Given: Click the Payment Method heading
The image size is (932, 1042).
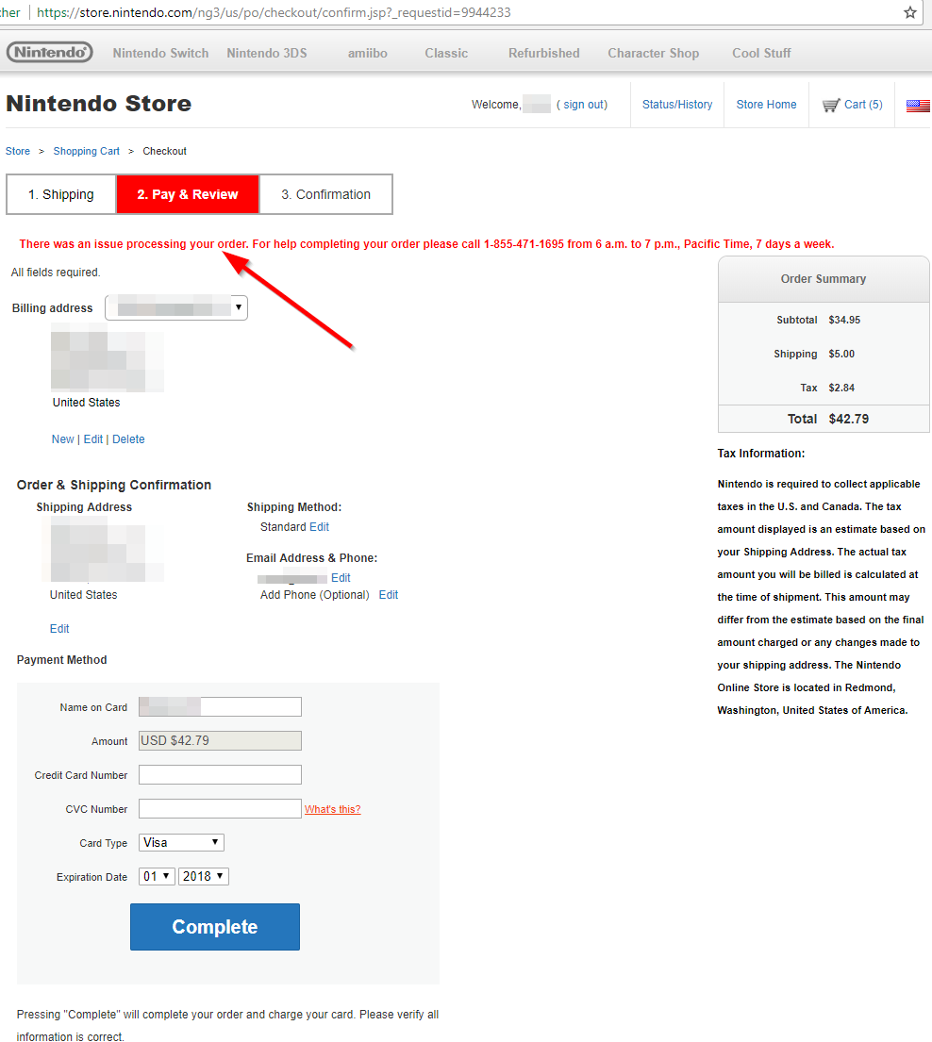Looking at the screenshot, I should coord(62,660).
